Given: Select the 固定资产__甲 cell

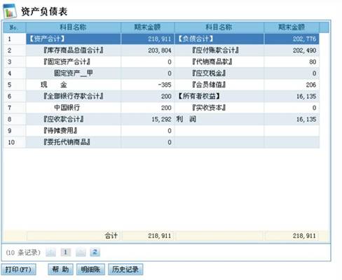Looking at the screenshot, I should coord(74,73).
